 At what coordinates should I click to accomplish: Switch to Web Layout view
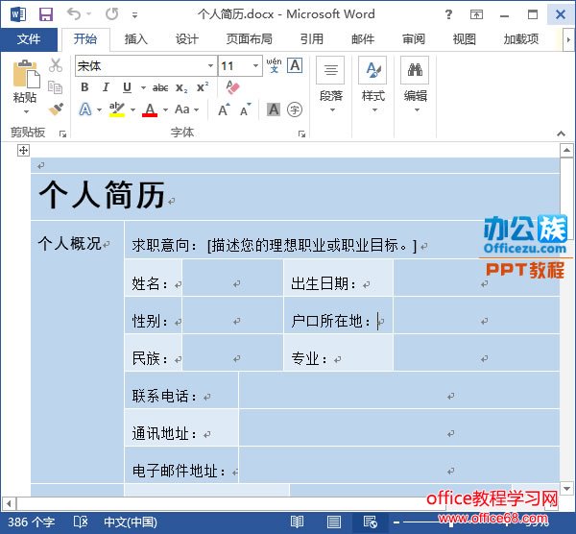pos(370,522)
